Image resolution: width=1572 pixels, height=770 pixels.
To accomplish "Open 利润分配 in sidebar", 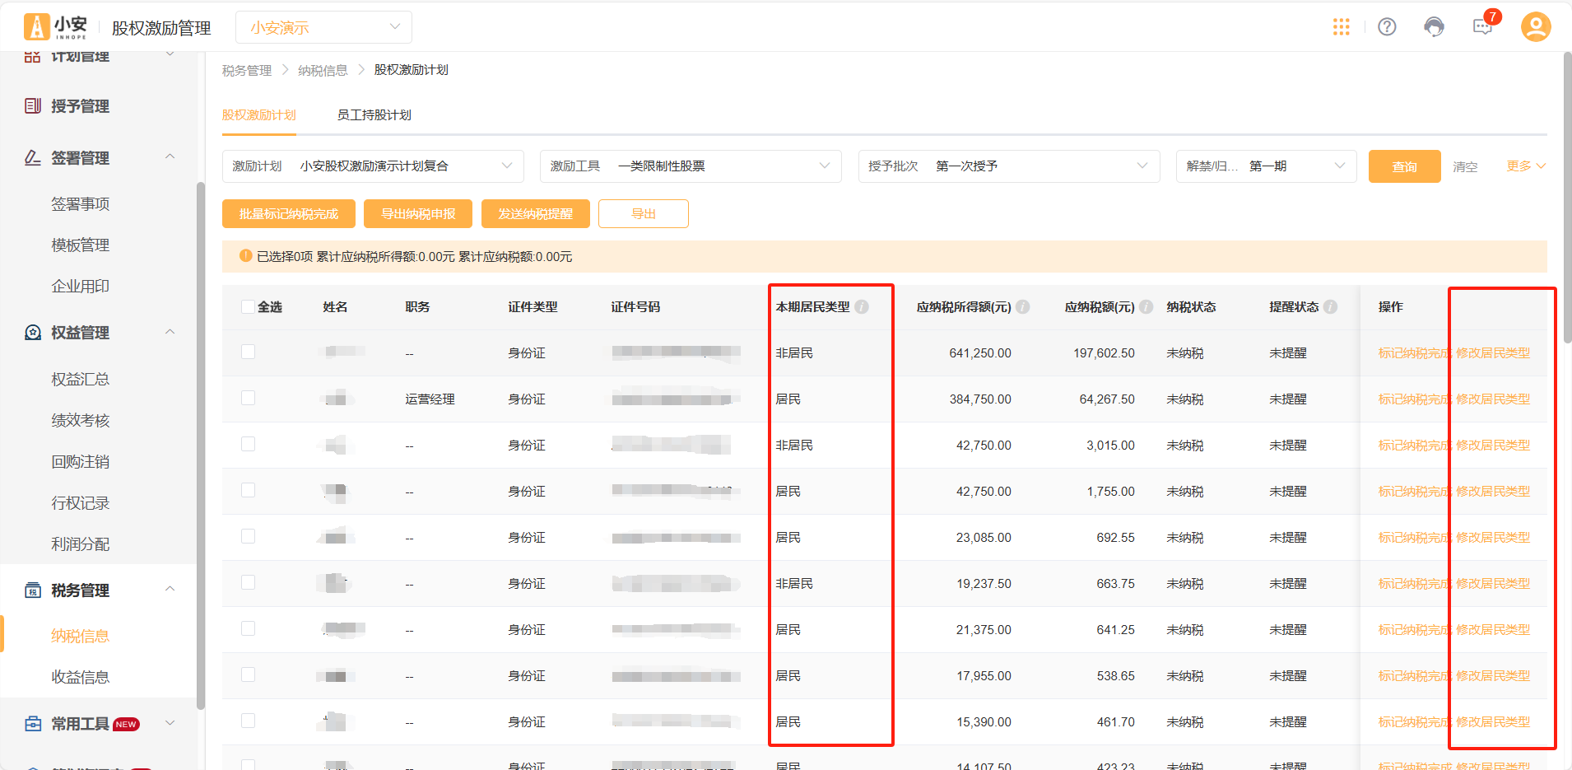I will (81, 544).
